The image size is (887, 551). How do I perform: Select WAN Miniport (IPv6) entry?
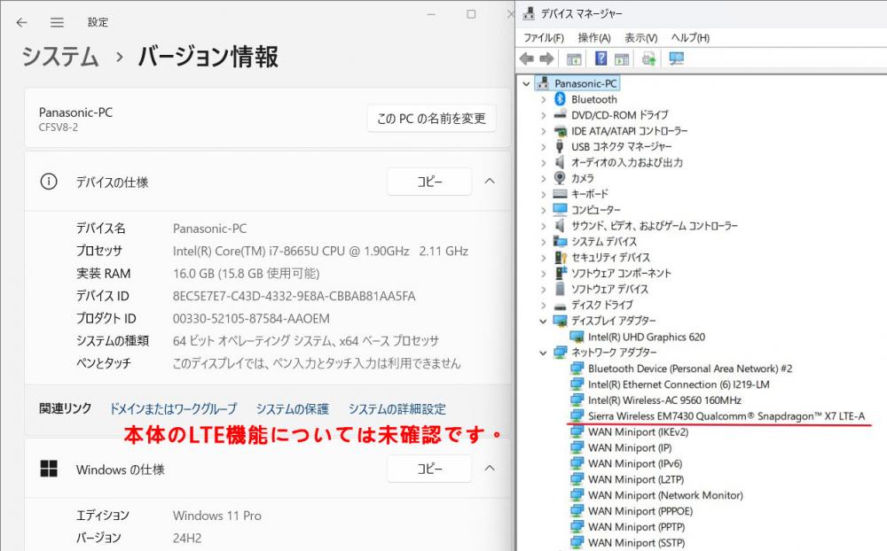[635, 463]
